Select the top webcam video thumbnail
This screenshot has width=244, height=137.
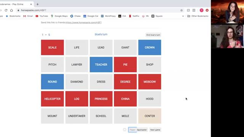(228, 12)
